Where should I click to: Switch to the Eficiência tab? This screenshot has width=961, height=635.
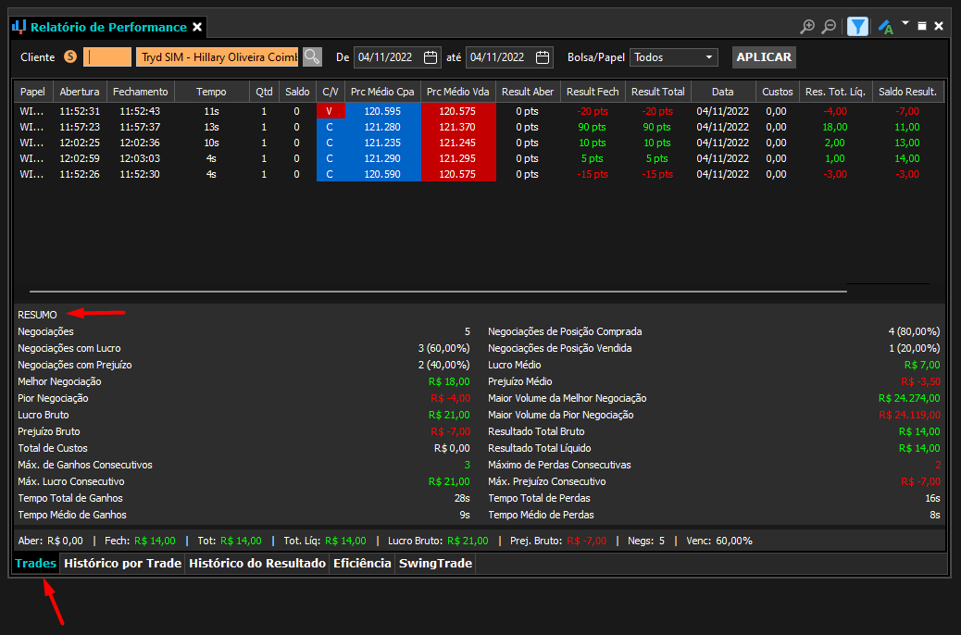click(362, 564)
